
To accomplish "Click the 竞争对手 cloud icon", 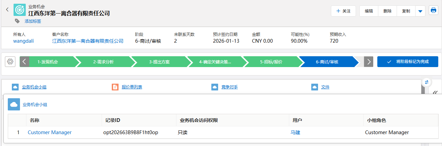I will pyautogui.click(x=215, y=87).
